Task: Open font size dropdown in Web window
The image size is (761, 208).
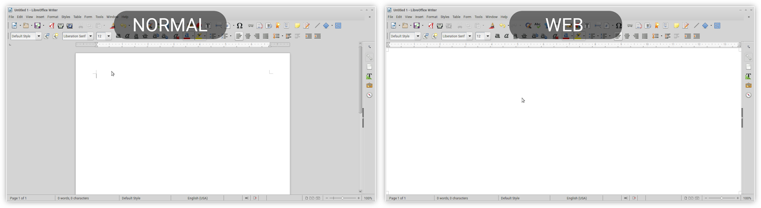Action: pos(488,36)
